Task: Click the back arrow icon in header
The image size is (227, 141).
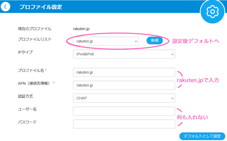Action: 5,7
